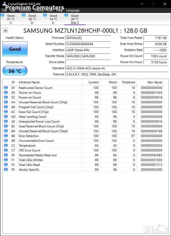Click the Standard field ACS-2
The width and height of the screenshot is (171, 236).
tap(117, 68)
